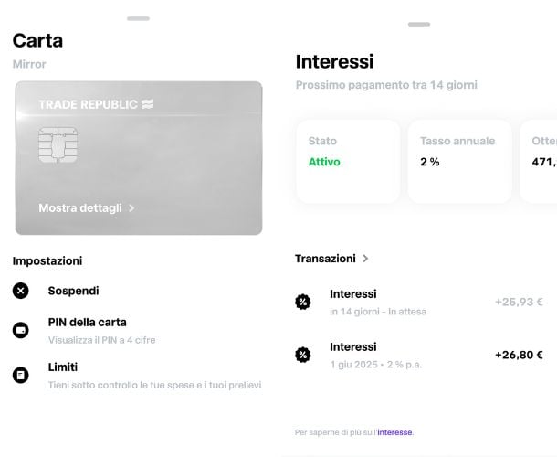Click the Sospendi X circle icon
Screen dimensions: 557x457
pos(21,291)
